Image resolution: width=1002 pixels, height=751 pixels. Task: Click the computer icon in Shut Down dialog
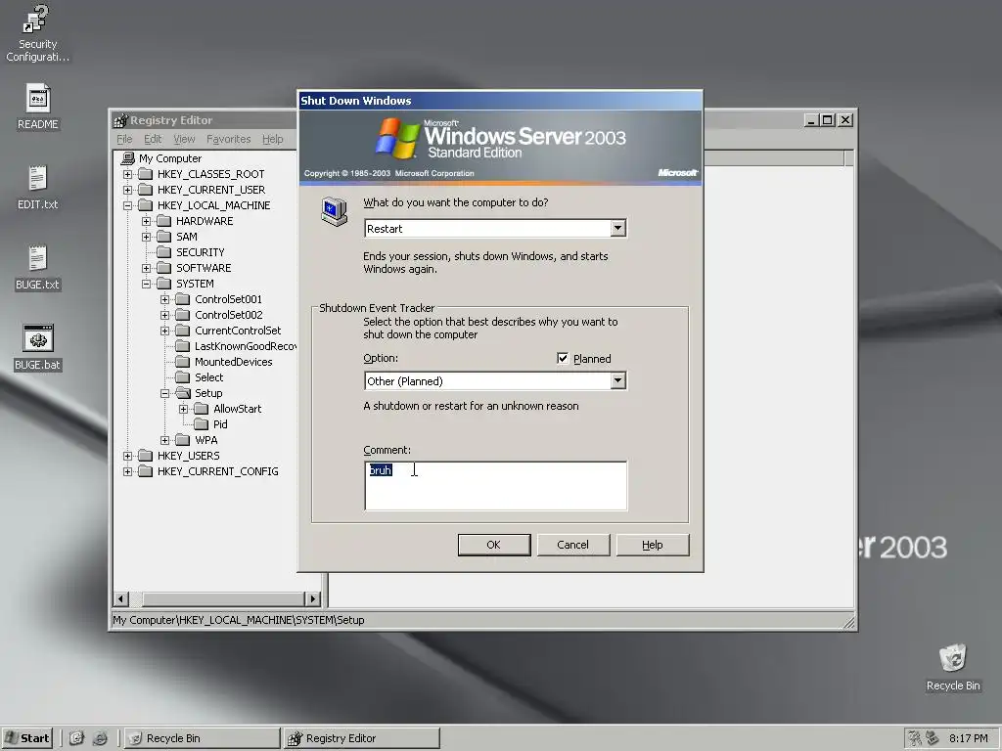pos(335,212)
